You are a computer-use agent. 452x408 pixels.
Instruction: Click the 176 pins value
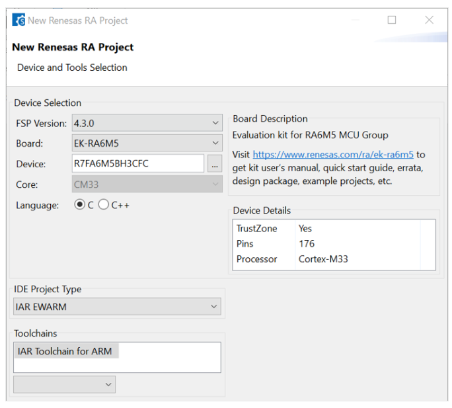[307, 243]
